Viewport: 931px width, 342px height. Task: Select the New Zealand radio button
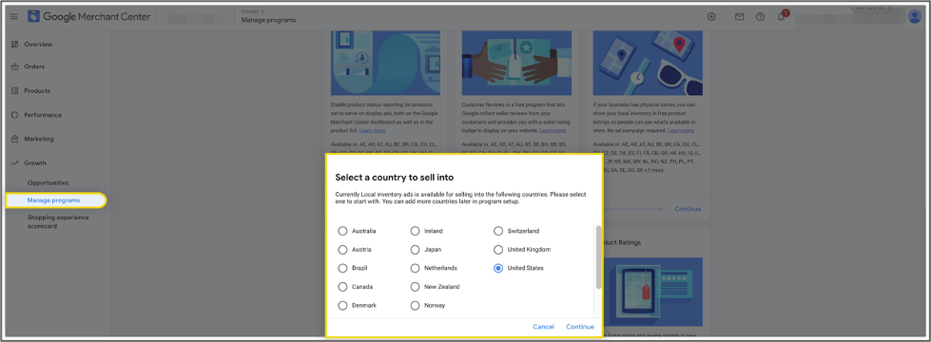(x=416, y=287)
